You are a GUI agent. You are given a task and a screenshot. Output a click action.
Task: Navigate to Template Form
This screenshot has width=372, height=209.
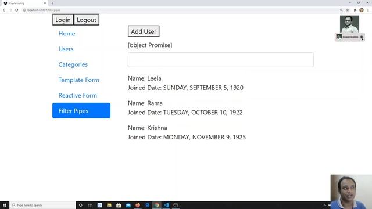tap(79, 80)
